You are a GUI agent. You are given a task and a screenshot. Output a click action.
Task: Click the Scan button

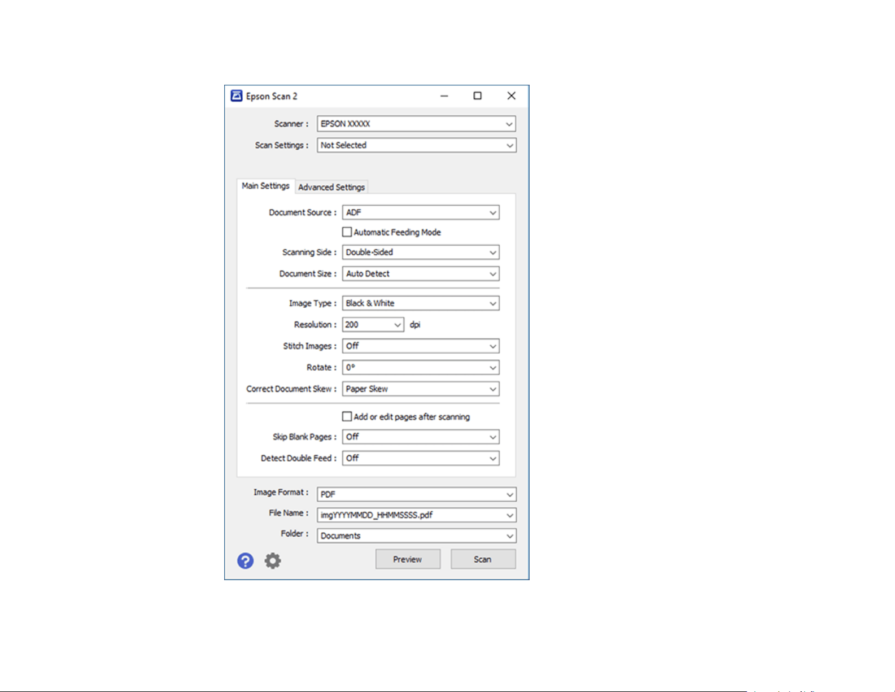point(483,559)
